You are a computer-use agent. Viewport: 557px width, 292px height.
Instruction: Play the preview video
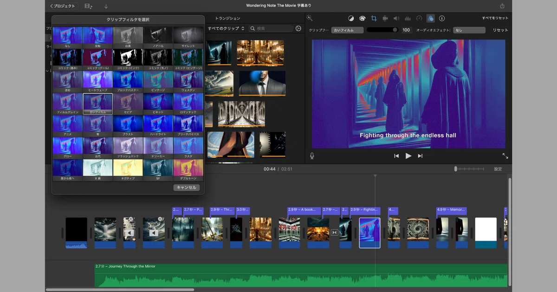coord(408,156)
